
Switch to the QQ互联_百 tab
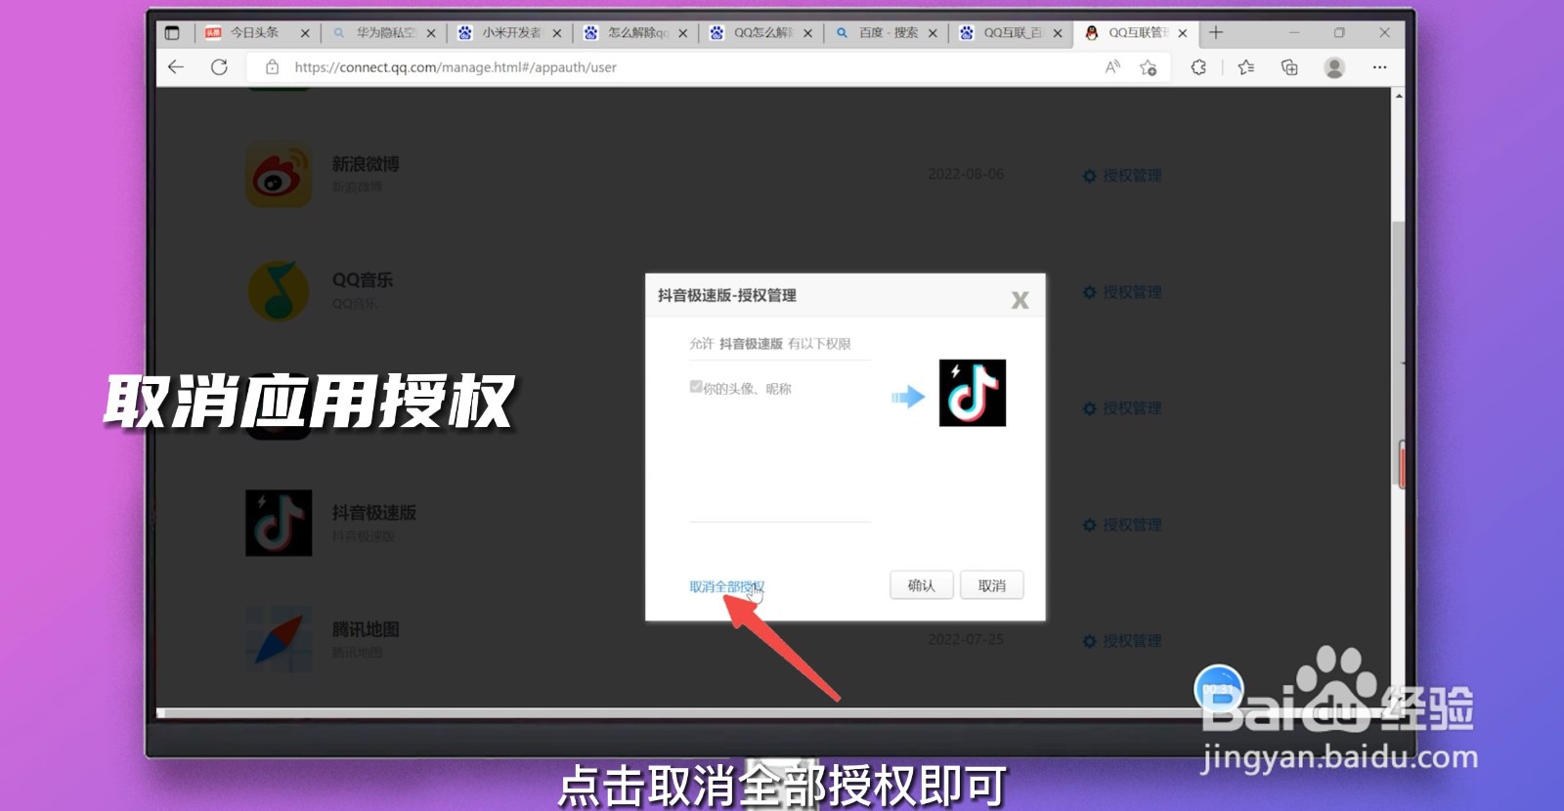click(1011, 32)
